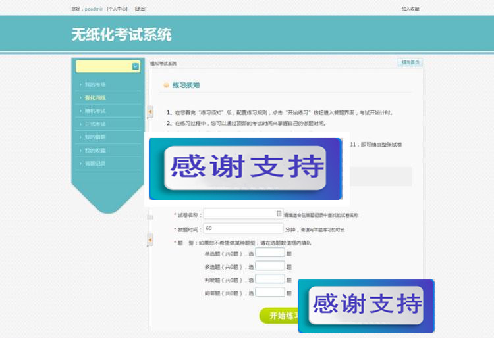Click the 退出 logout link

[140, 9]
